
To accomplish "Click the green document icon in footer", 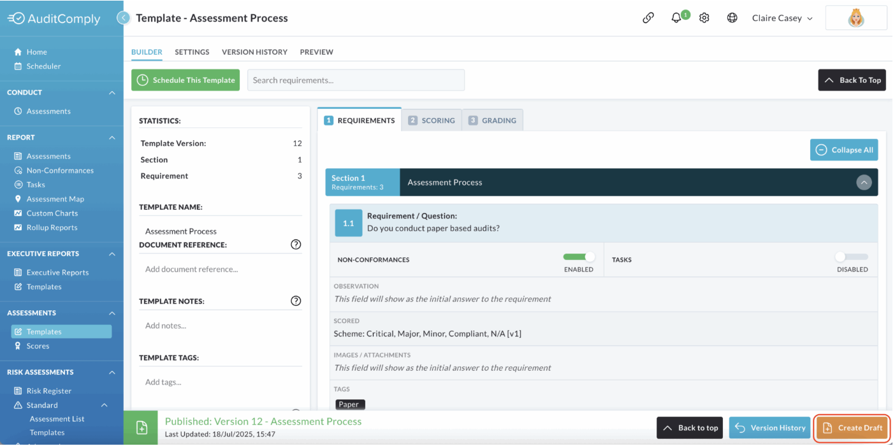I will [141, 428].
